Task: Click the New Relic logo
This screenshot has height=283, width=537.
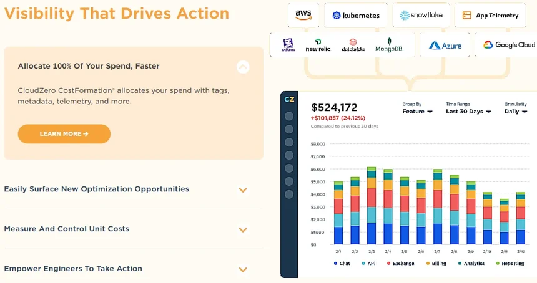Action: click(318, 46)
